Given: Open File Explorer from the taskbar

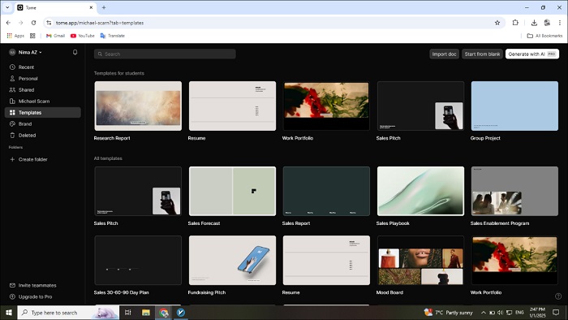Looking at the screenshot, I should tap(145, 313).
